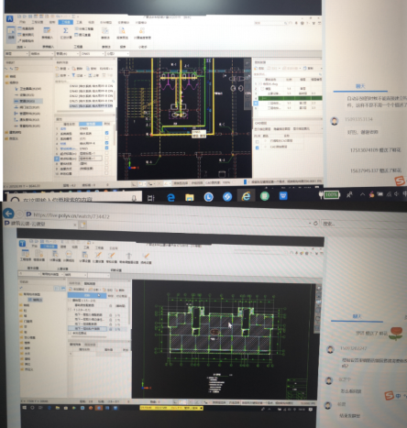This screenshot has width=407, height=428.
Task: Open Task View on the upper taskbar
Action: (151, 198)
